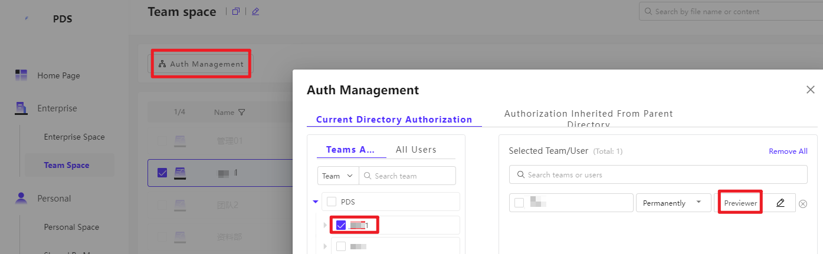Open Enterprise Space in sidebar
823x254 pixels.
(74, 137)
